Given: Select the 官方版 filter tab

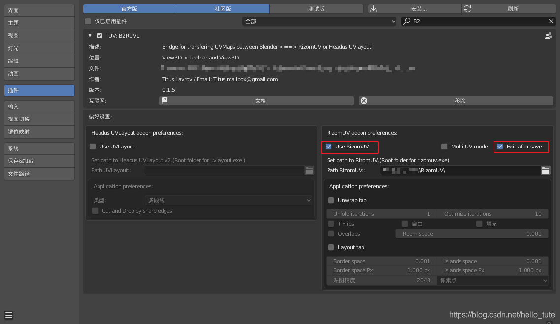Looking at the screenshot, I should point(129,9).
